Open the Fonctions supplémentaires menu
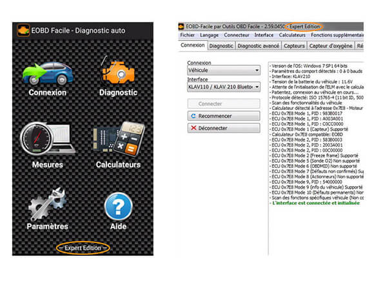This screenshot has width=374, height=283. pos(337,35)
